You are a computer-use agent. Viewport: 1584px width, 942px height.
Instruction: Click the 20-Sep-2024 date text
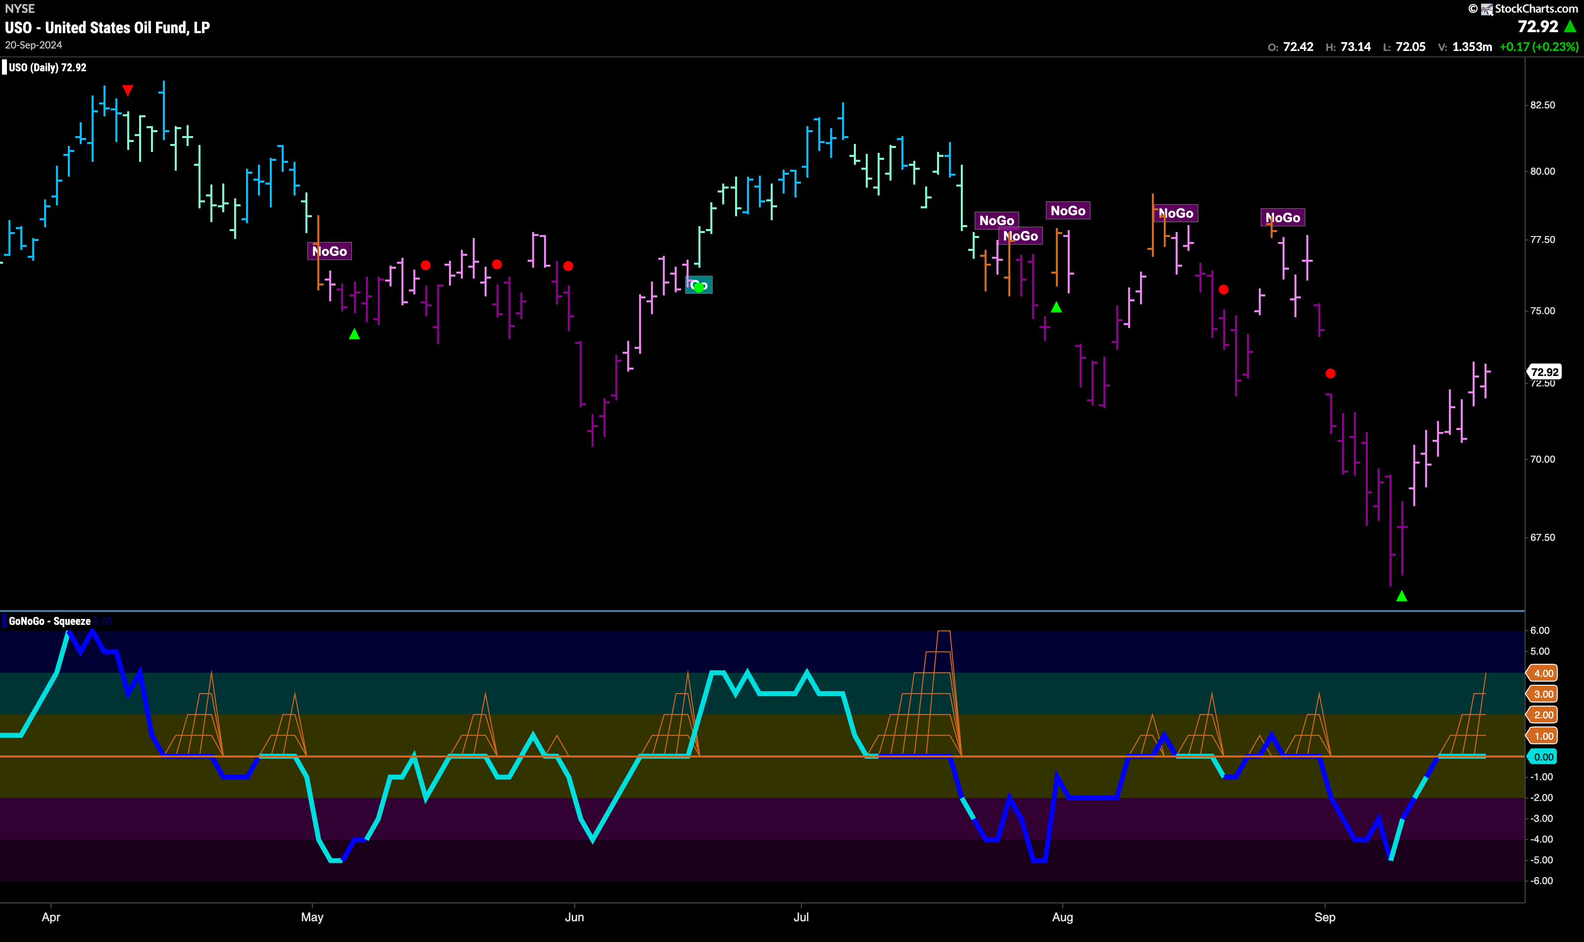34,45
